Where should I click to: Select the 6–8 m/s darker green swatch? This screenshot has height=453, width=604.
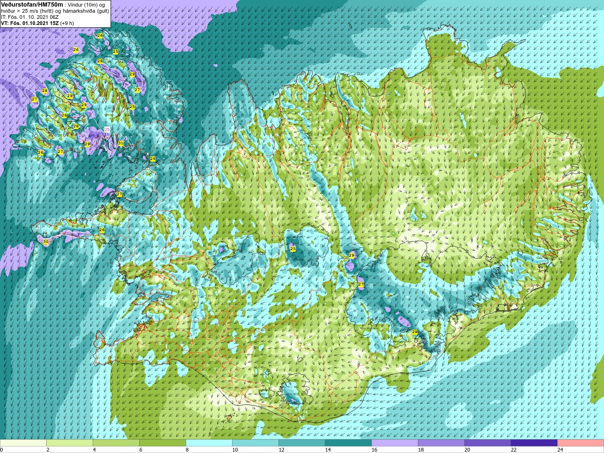[162, 443]
